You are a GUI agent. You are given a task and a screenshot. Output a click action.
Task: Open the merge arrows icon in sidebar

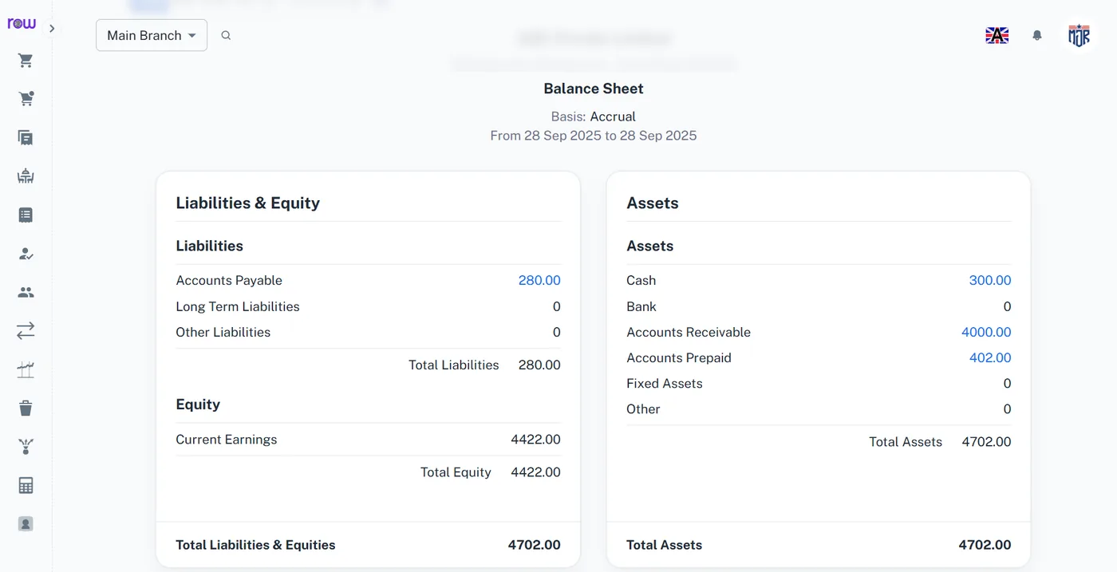click(26, 447)
